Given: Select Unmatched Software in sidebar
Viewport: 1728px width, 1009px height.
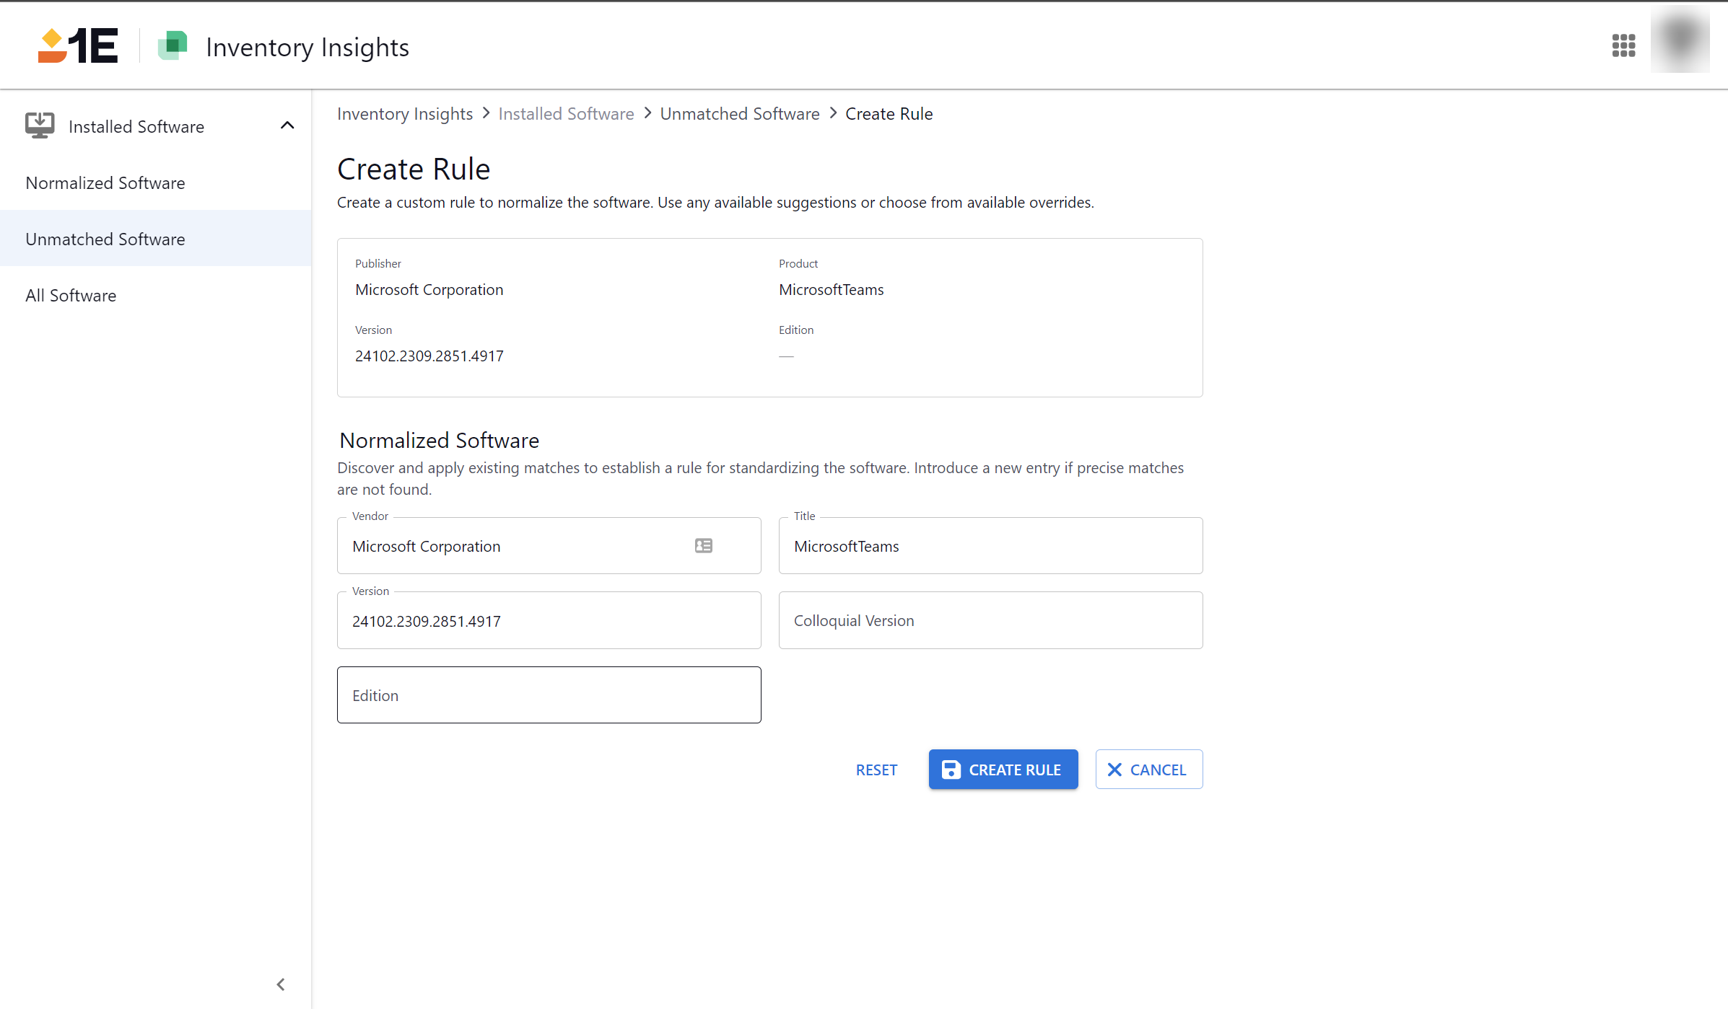Looking at the screenshot, I should click(105, 239).
